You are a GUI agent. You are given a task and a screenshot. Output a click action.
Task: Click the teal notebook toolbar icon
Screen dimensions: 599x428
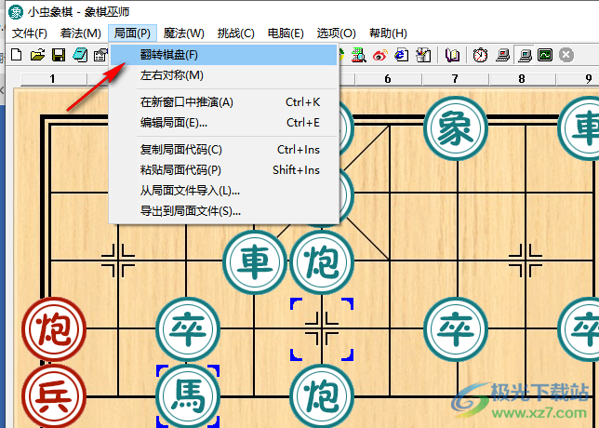pyautogui.click(x=80, y=55)
